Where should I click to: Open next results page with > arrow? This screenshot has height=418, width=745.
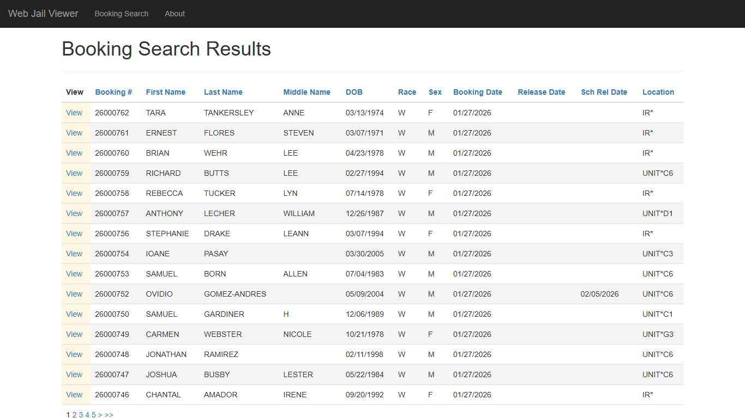[x=100, y=415]
